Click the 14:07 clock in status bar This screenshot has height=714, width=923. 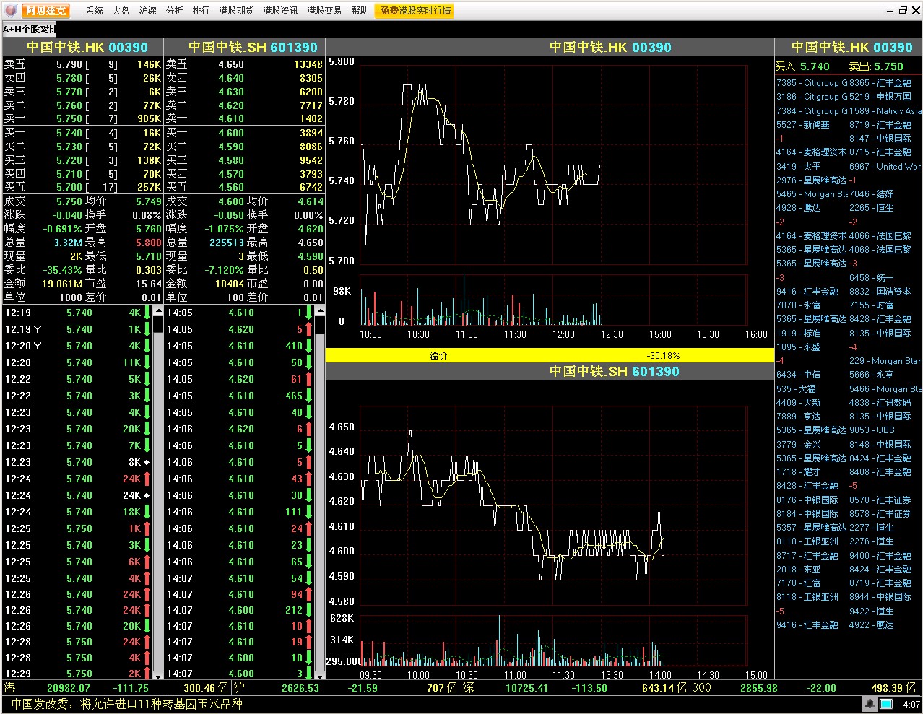(x=909, y=704)
